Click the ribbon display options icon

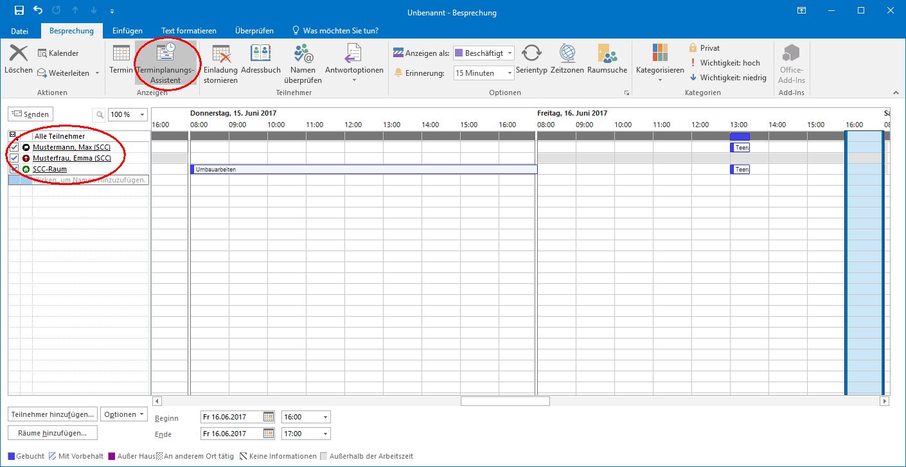(x=801, y=11)
